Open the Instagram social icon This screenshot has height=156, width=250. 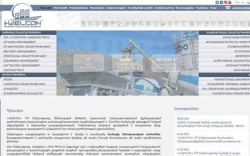click(225, 2)
